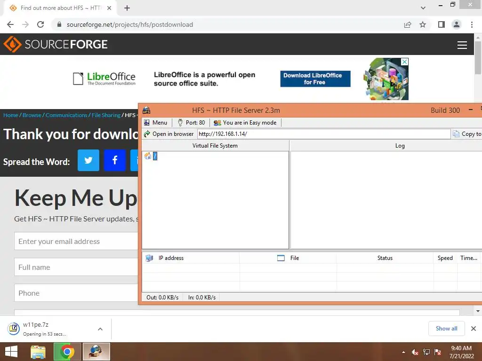
Task: Click the HFS title bar app icon
Action: tap(147, 110)
